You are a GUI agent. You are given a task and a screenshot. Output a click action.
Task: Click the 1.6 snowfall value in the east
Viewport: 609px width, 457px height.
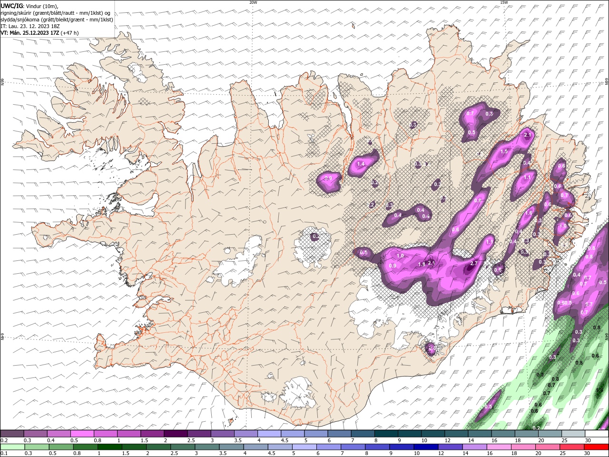529,213
